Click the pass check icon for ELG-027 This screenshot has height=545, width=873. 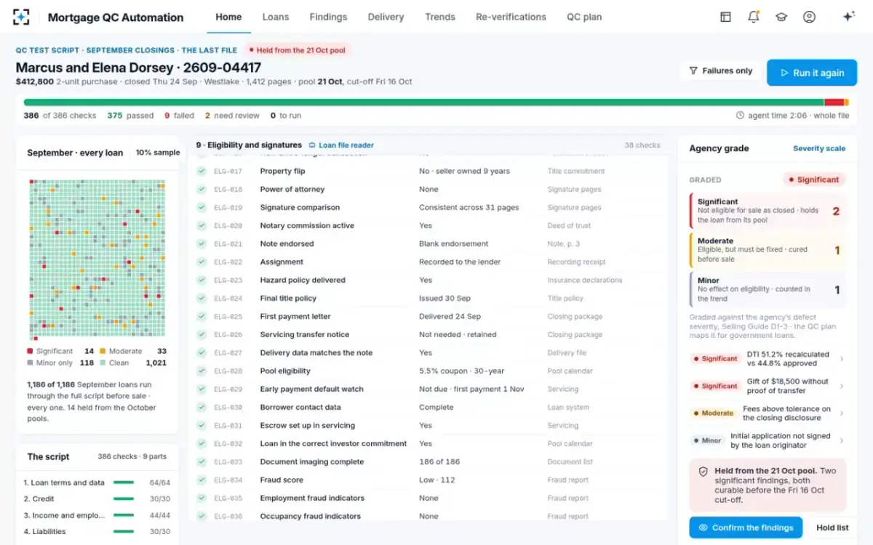click(202, 353)
